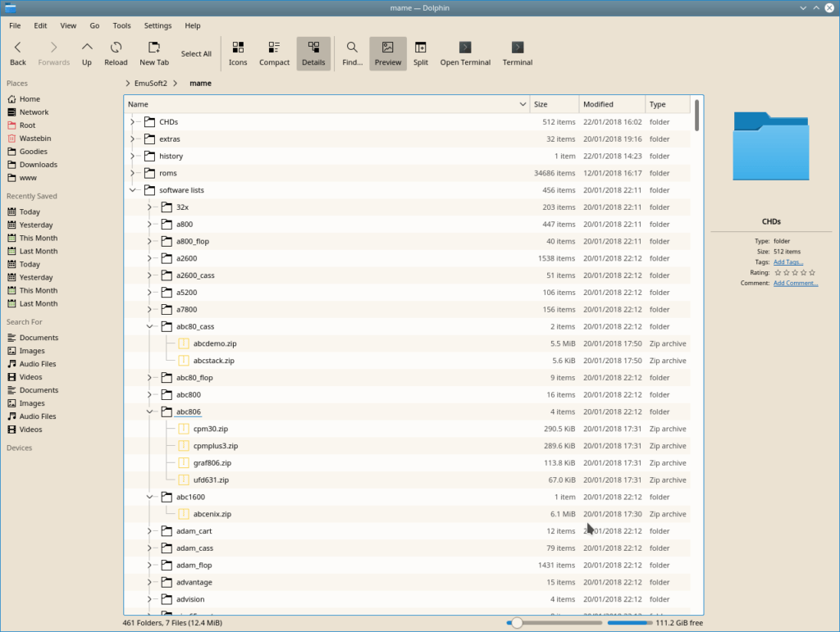Switch to Icons view mode
The image size is (840, 632).
tap(238, 52)
